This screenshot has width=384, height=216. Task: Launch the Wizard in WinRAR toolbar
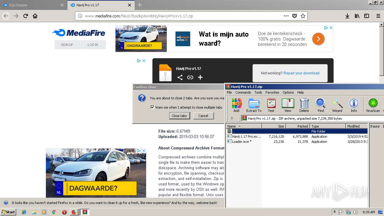(337, 105)
